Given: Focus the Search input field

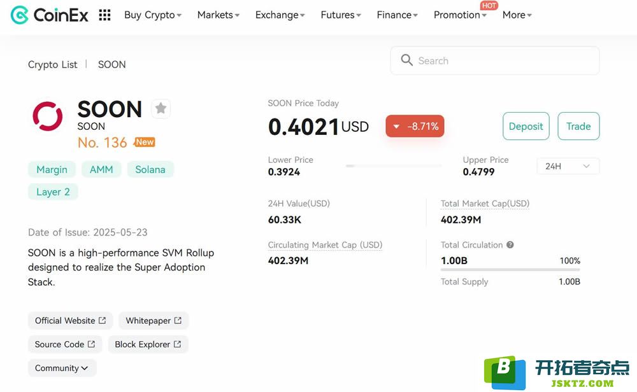Looking at the screenshot, I should click(495, 60).
